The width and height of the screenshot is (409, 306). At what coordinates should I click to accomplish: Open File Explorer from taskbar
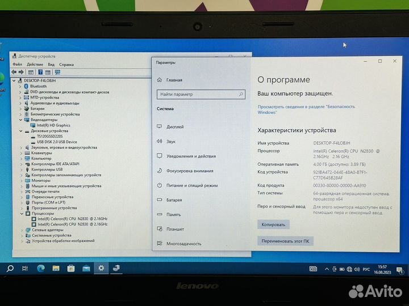click(56, 268)
